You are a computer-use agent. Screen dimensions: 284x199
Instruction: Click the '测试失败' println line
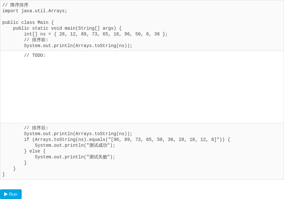(x=75, y=157)
